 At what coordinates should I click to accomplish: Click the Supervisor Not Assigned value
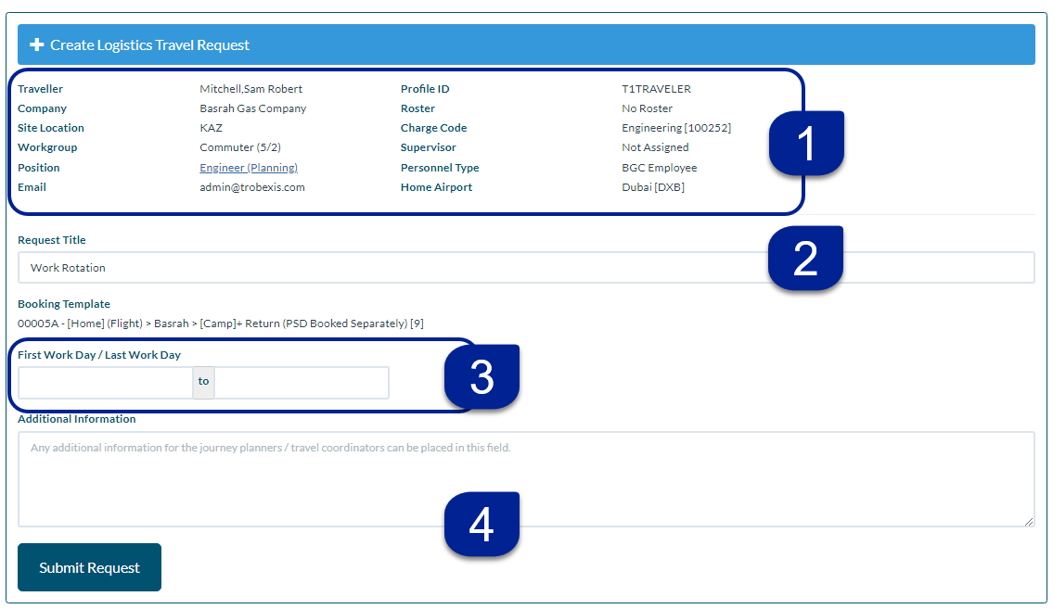[x=655, y=146]
